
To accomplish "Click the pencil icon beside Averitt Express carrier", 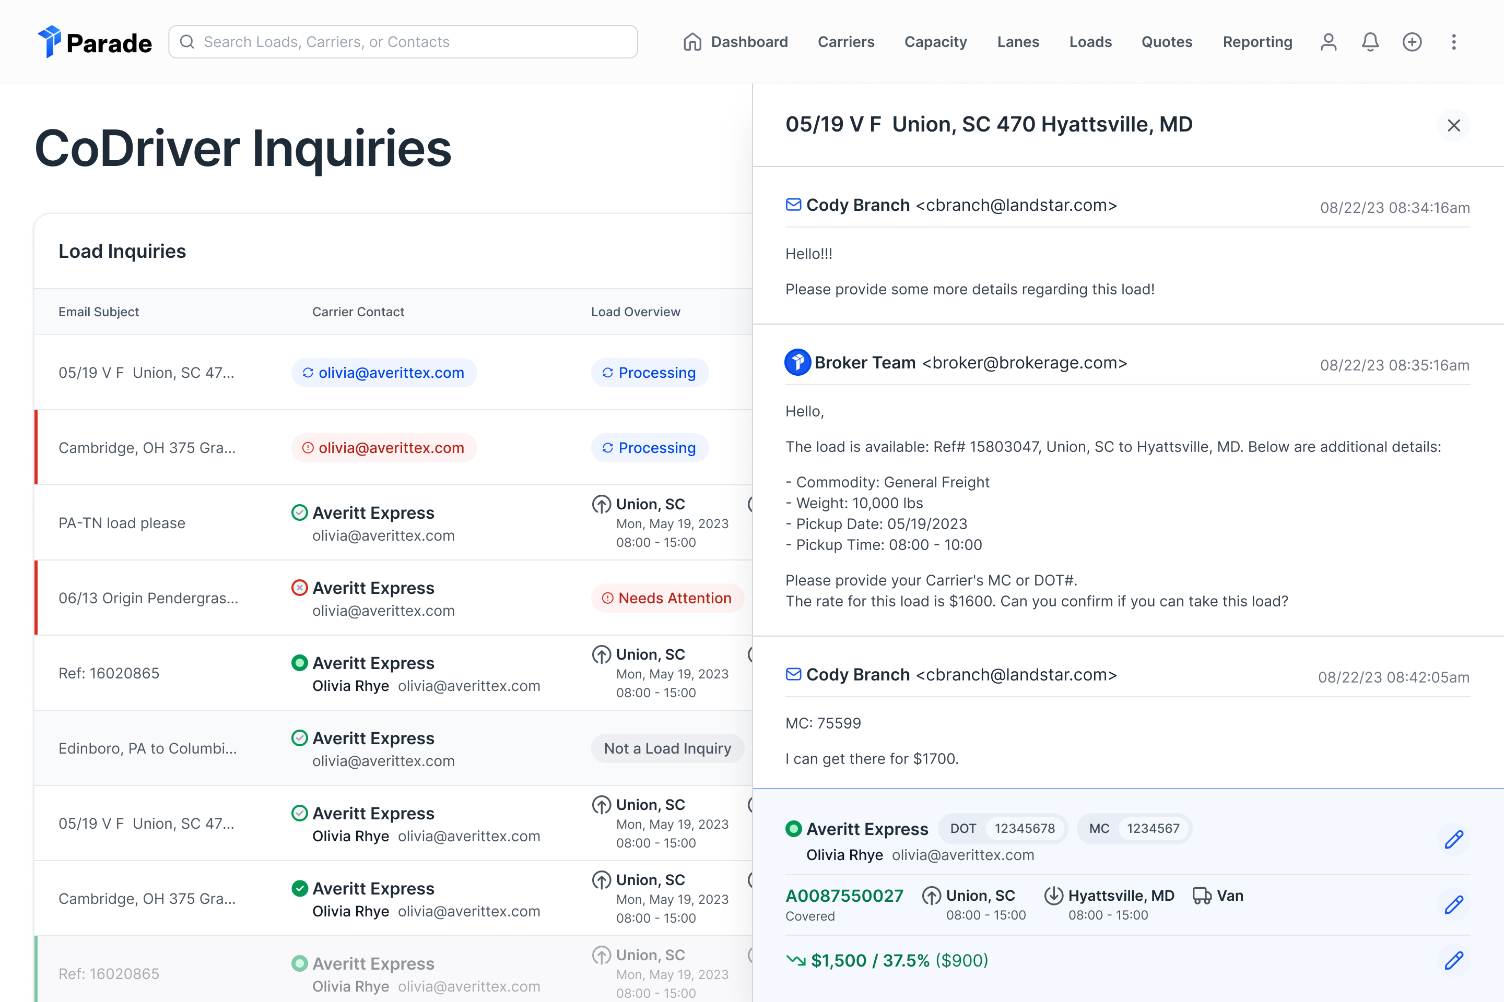I will pyautogui.click(x=1454, y=840).
